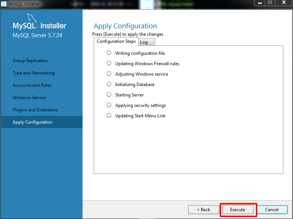Open the Accounts and Roles sidebar step
This screenshot has height=219, width=293.
tap(32, 85)
